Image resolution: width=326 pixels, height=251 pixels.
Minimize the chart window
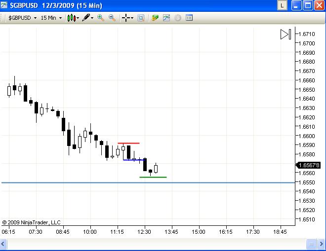[296, 5]
